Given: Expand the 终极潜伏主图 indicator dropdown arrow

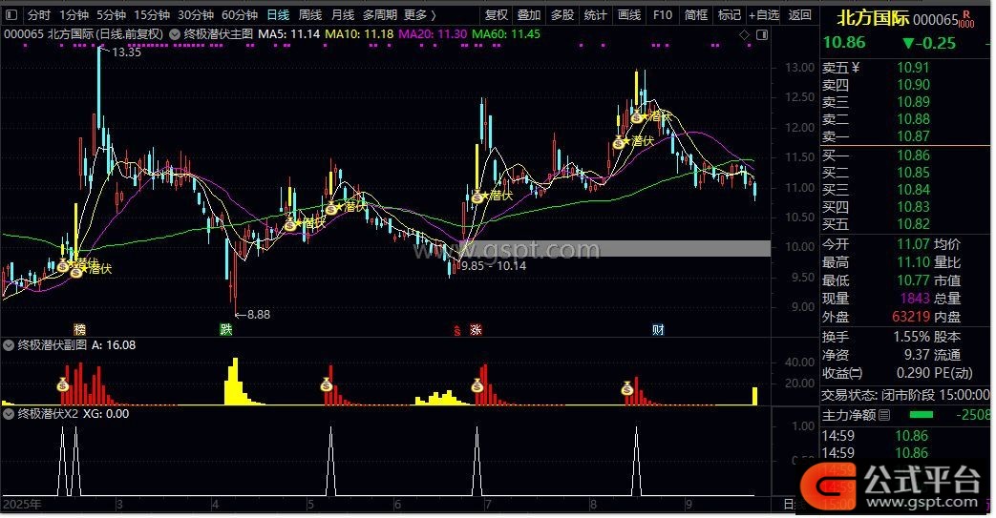Looking at the screenshot, I should (176, 33).
